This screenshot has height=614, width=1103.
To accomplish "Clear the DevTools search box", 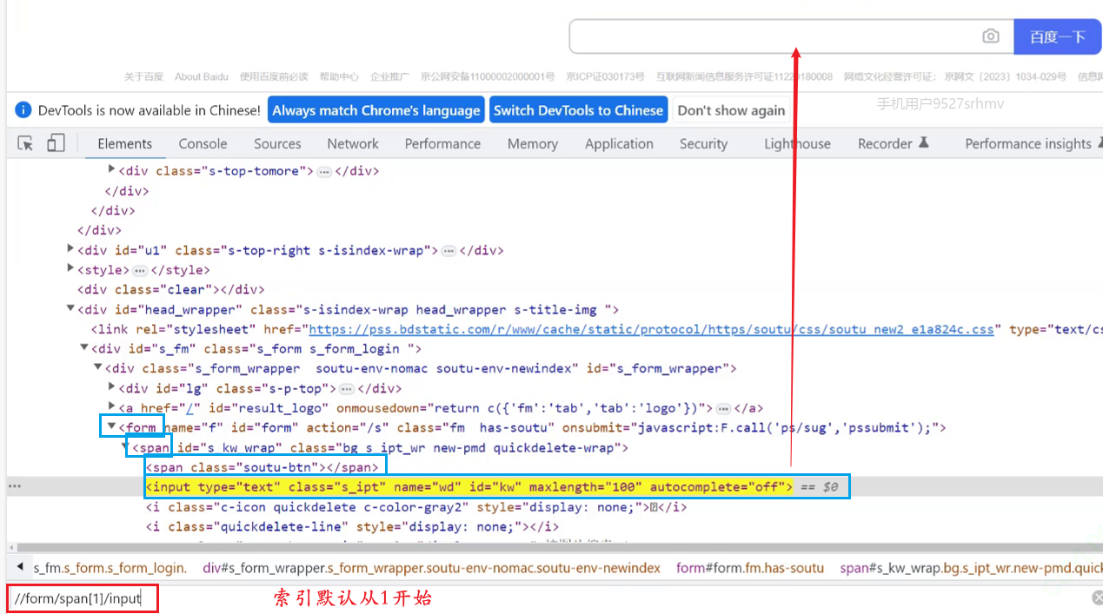I will point(1098,598).
